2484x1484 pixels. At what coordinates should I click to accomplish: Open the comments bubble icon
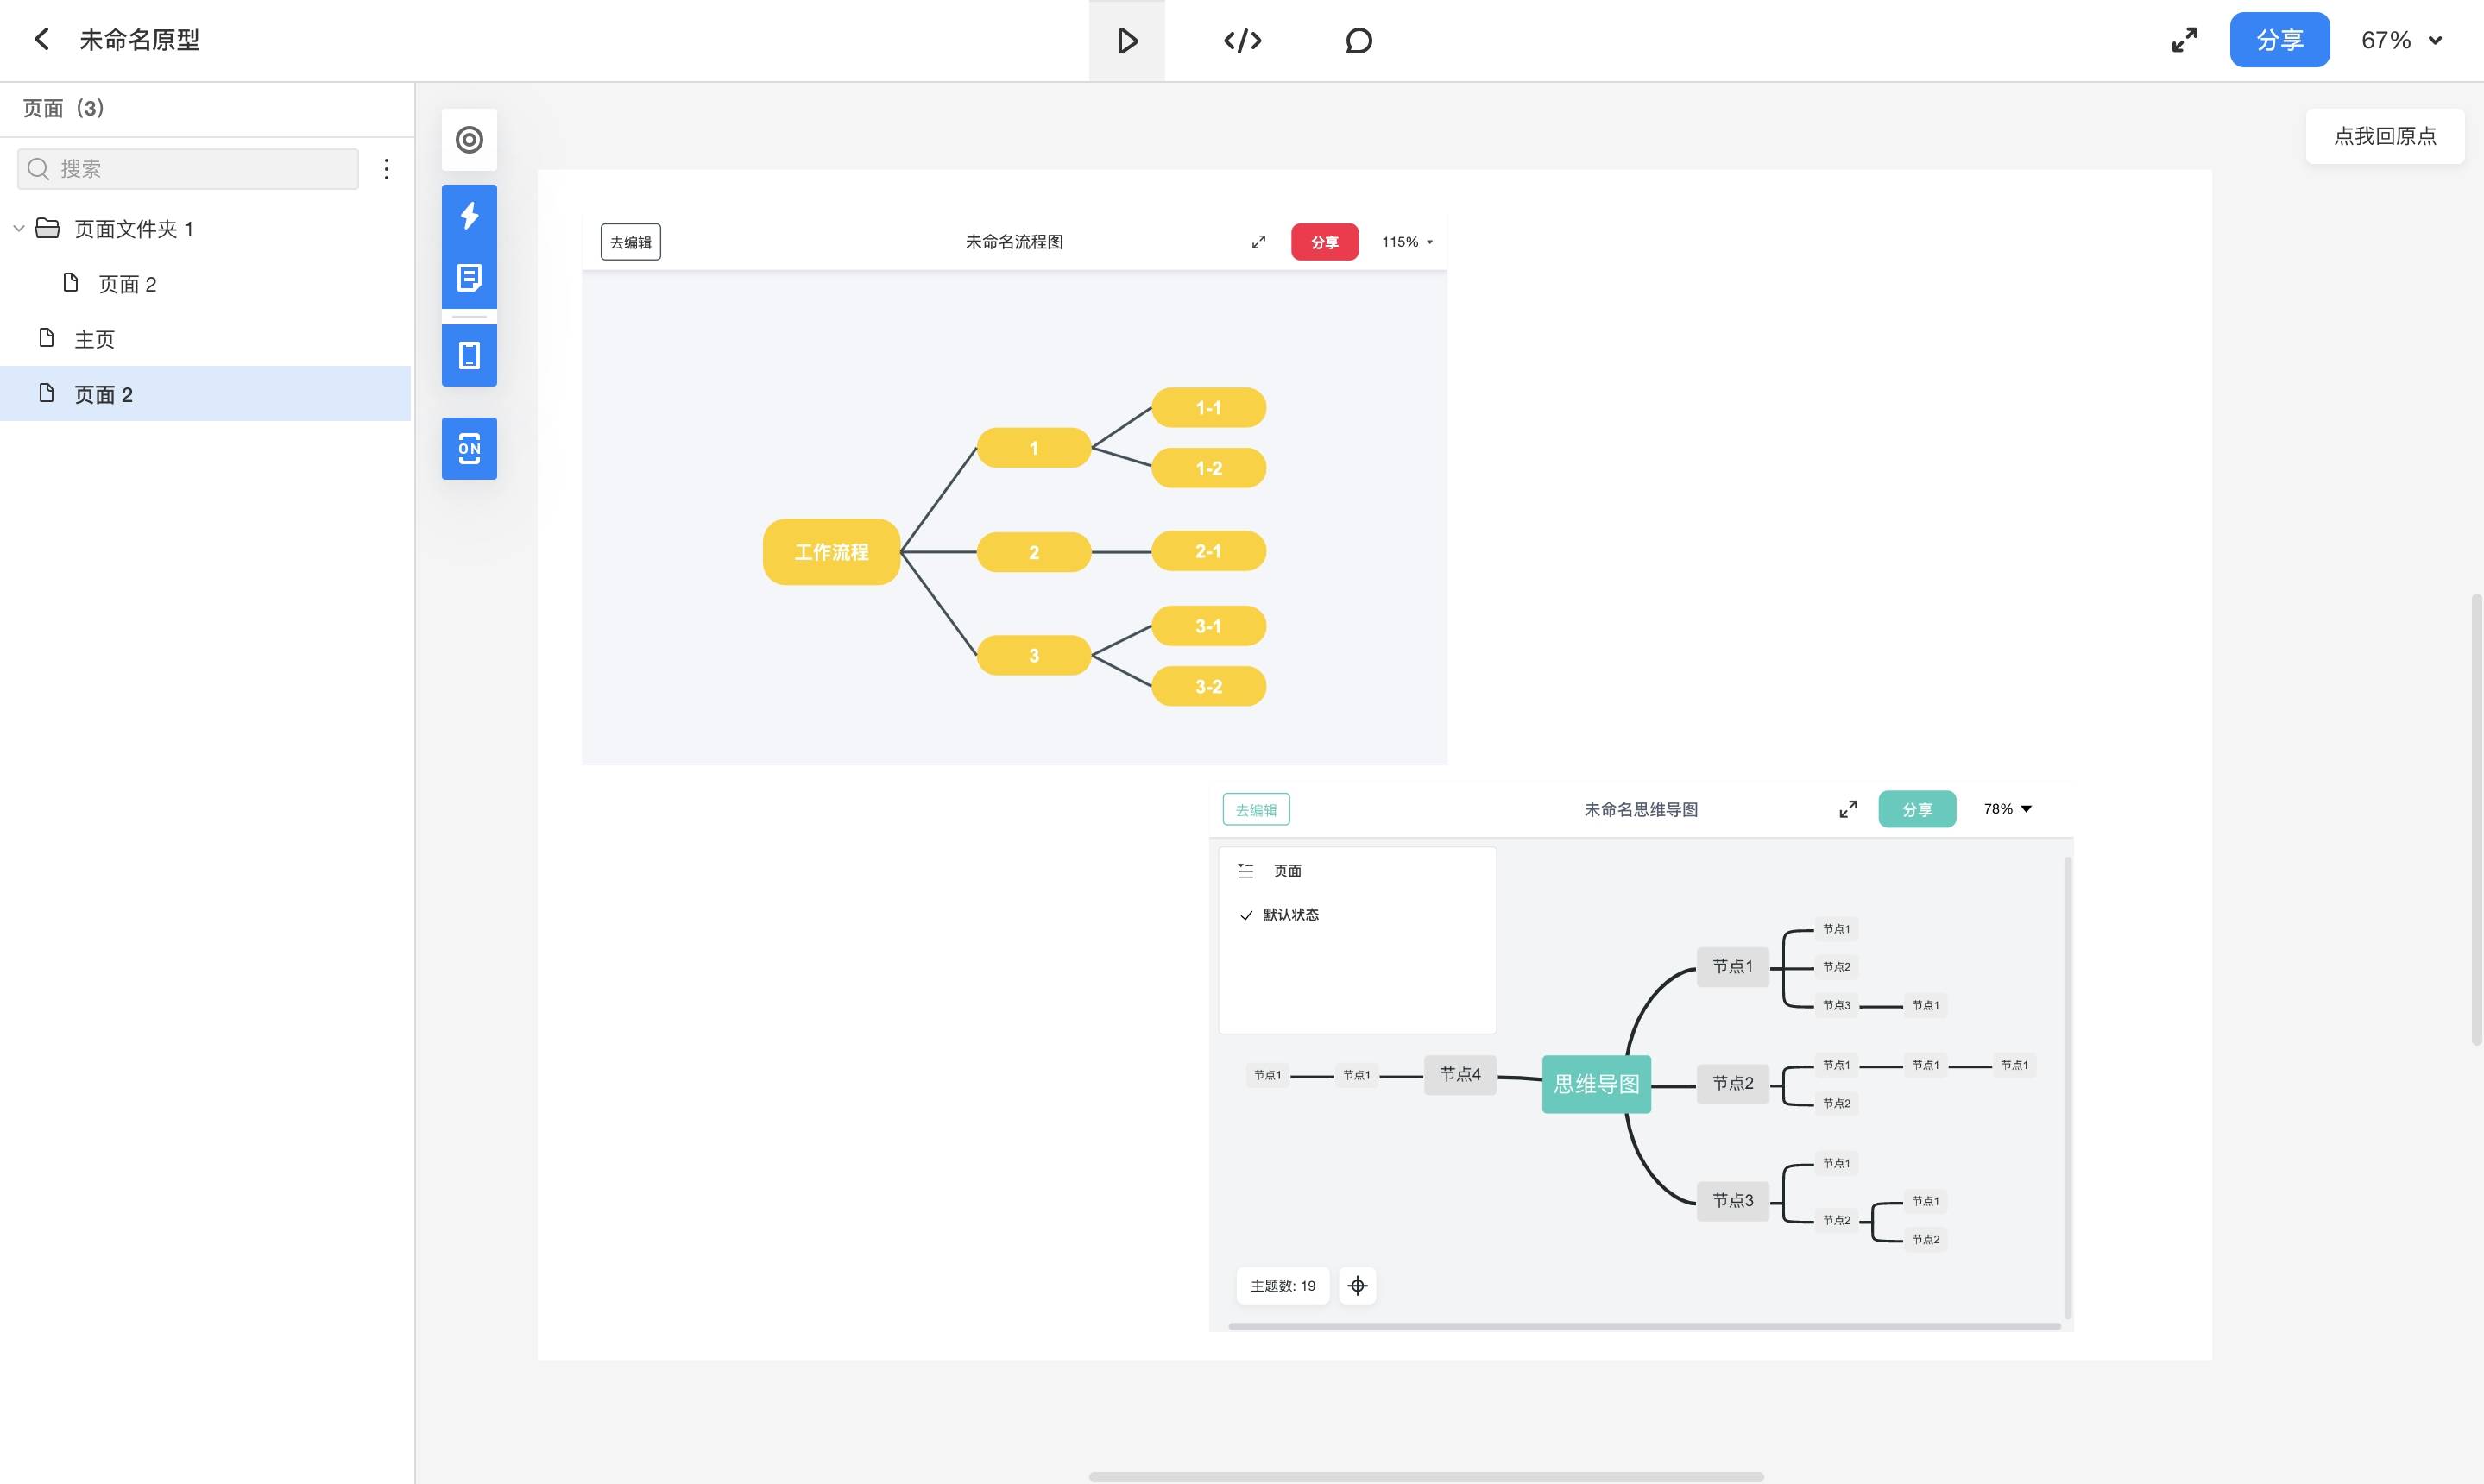1358,41
